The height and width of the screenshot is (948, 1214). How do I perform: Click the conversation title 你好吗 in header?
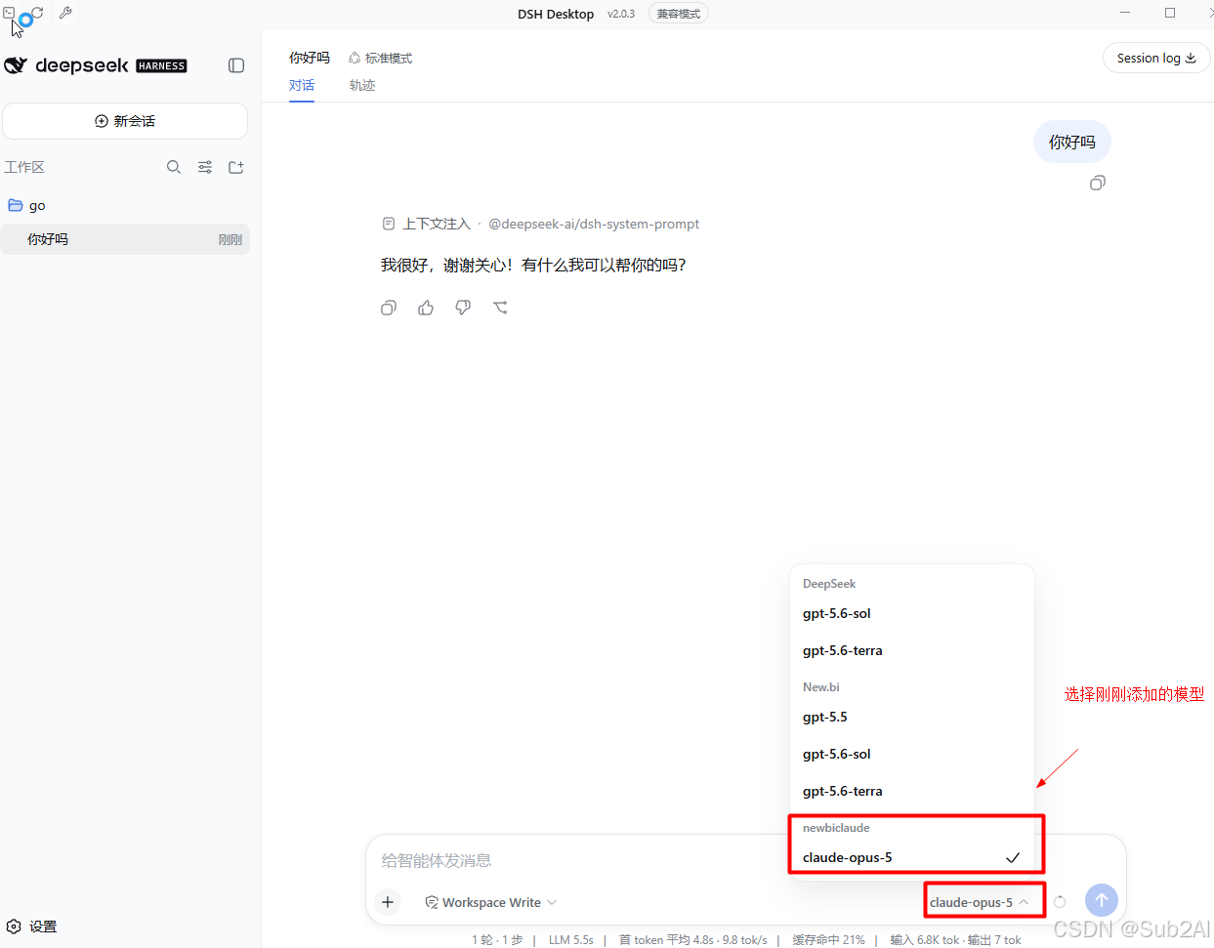pos(310,58)
